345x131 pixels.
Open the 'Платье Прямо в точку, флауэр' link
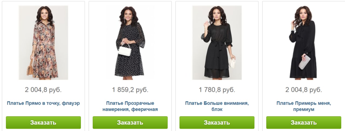[x=43, y=103]
